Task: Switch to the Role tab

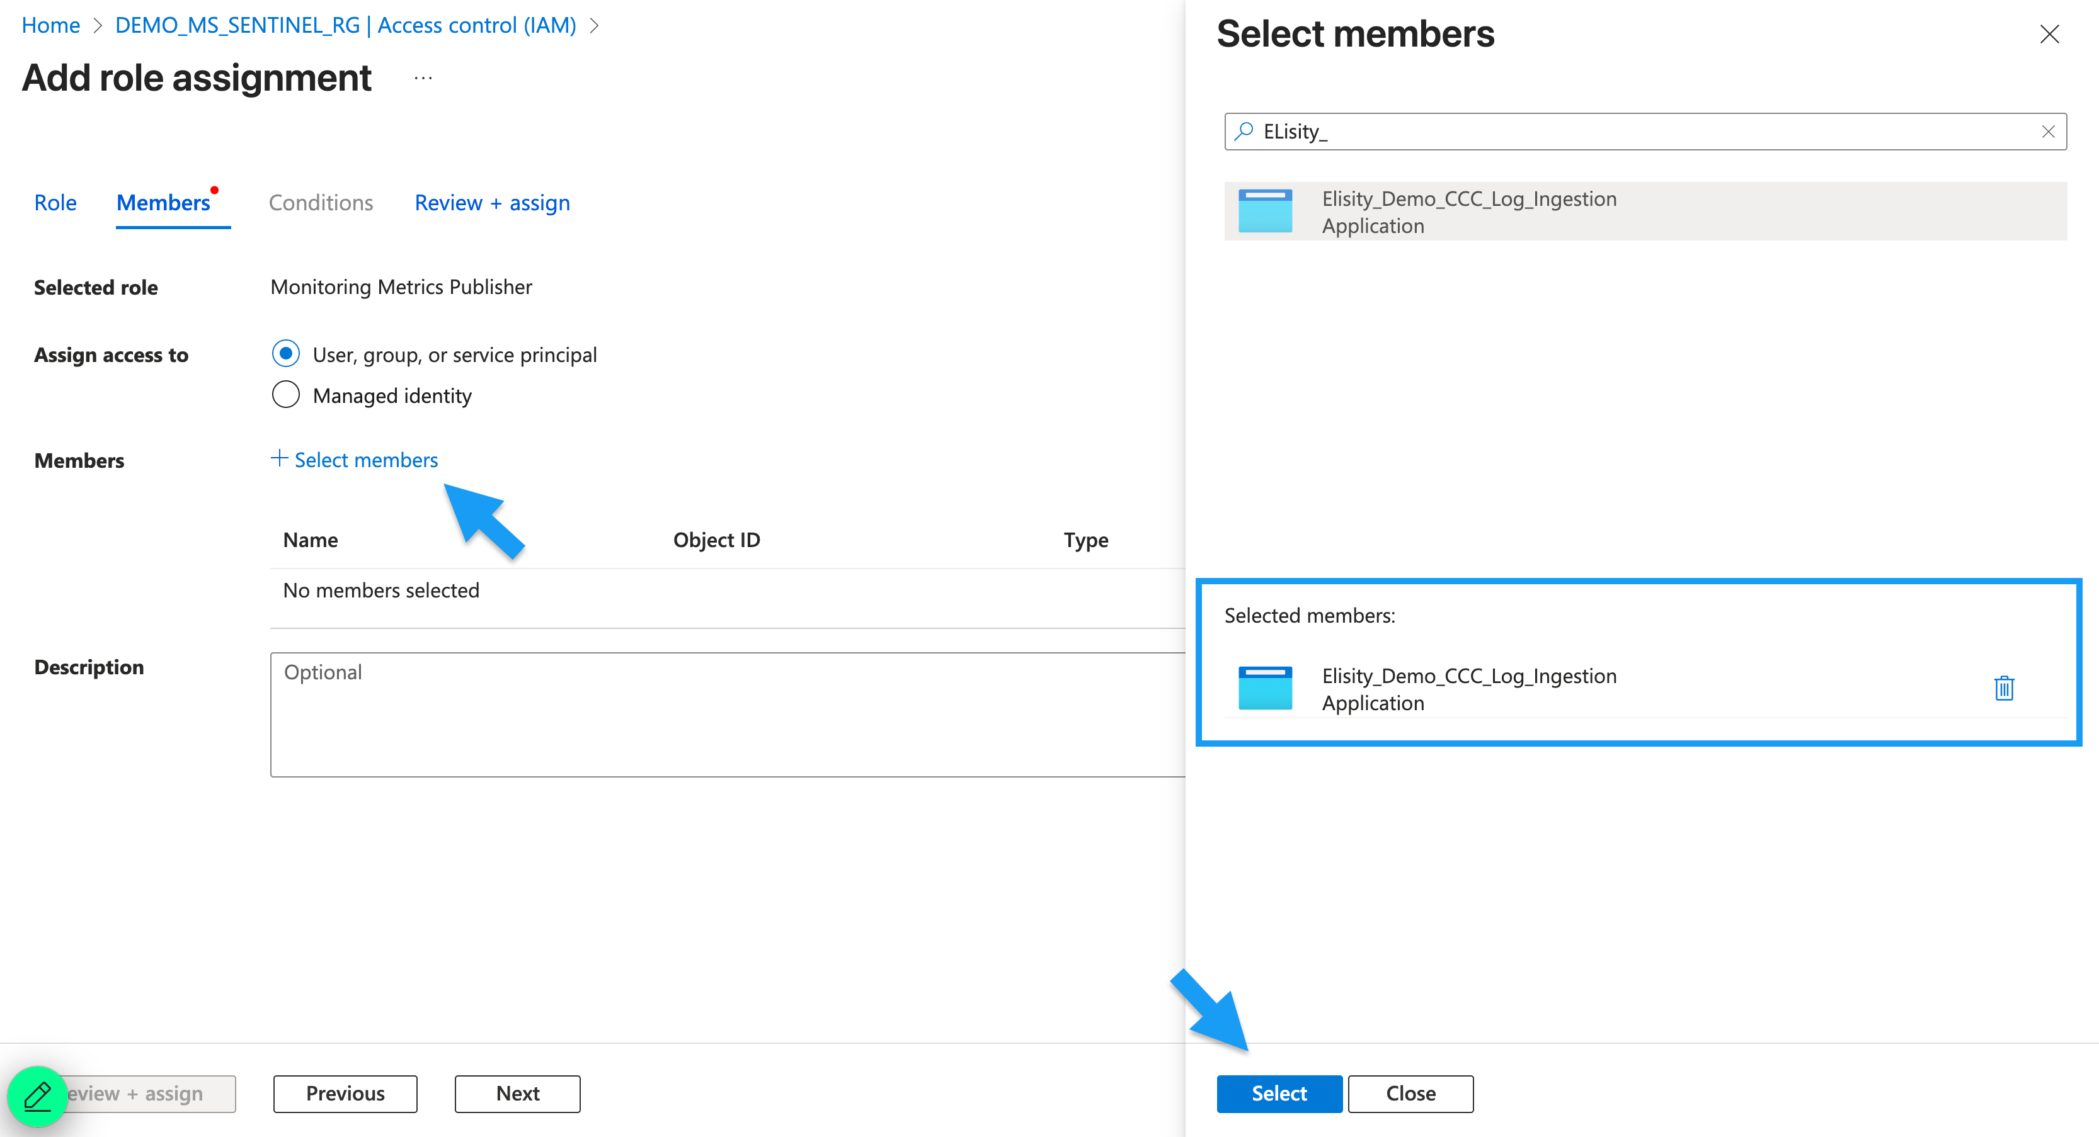Action: (x=55, y=202)
